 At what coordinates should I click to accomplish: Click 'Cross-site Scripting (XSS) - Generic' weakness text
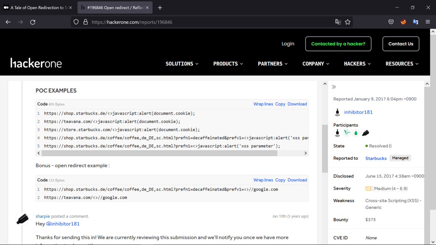tap(393, 204)
